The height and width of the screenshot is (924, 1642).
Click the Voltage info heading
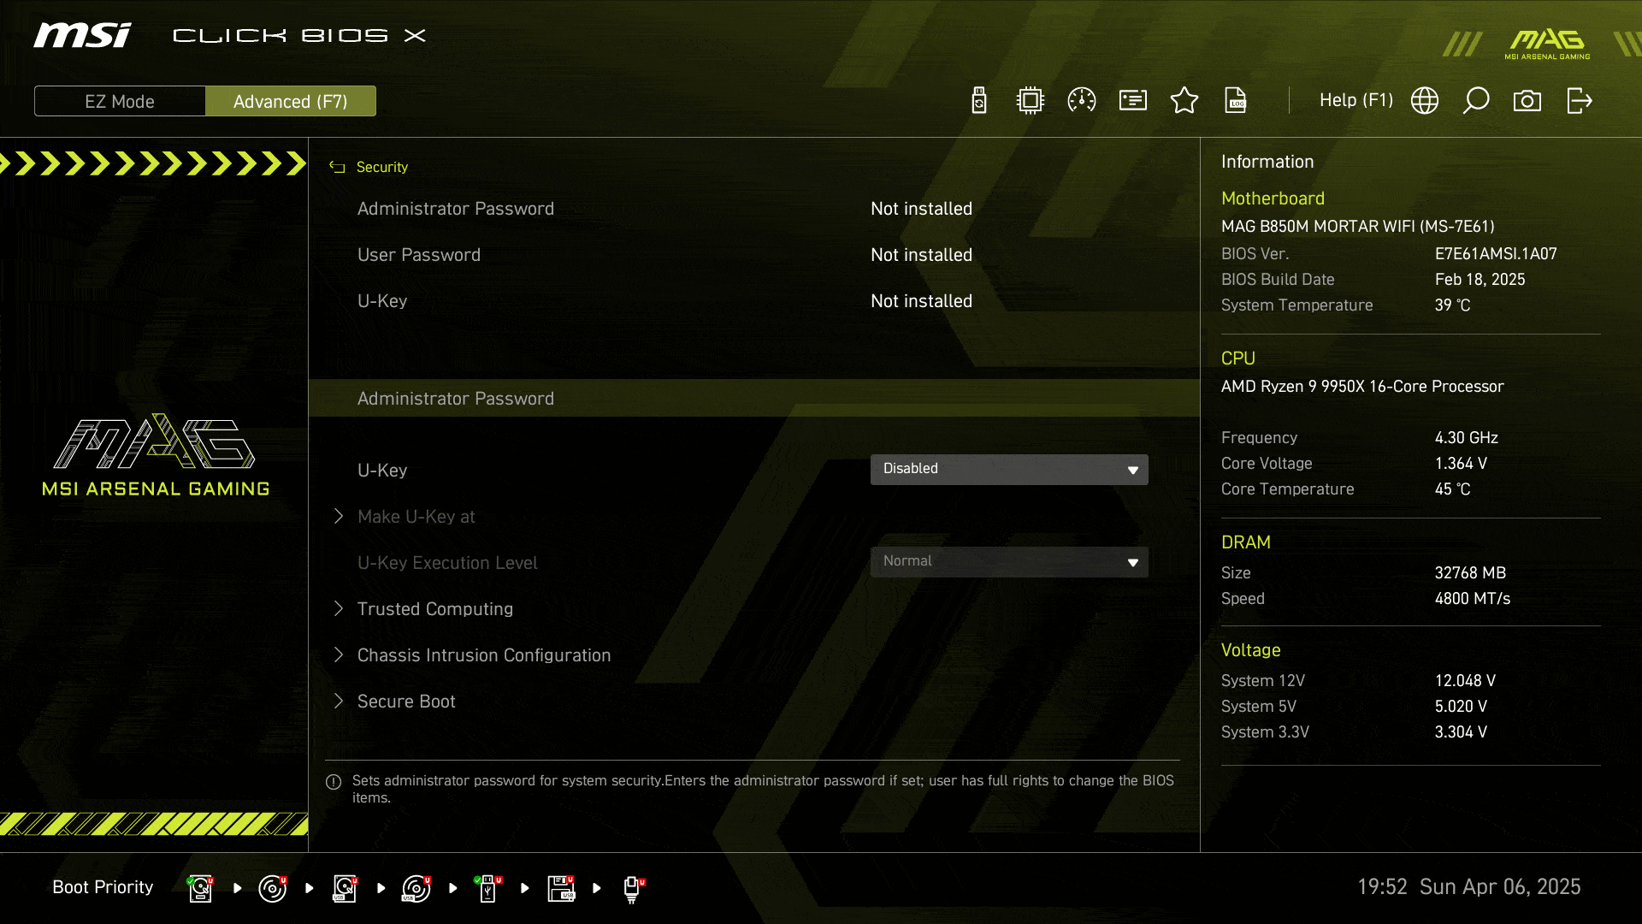coord(1250,650)
